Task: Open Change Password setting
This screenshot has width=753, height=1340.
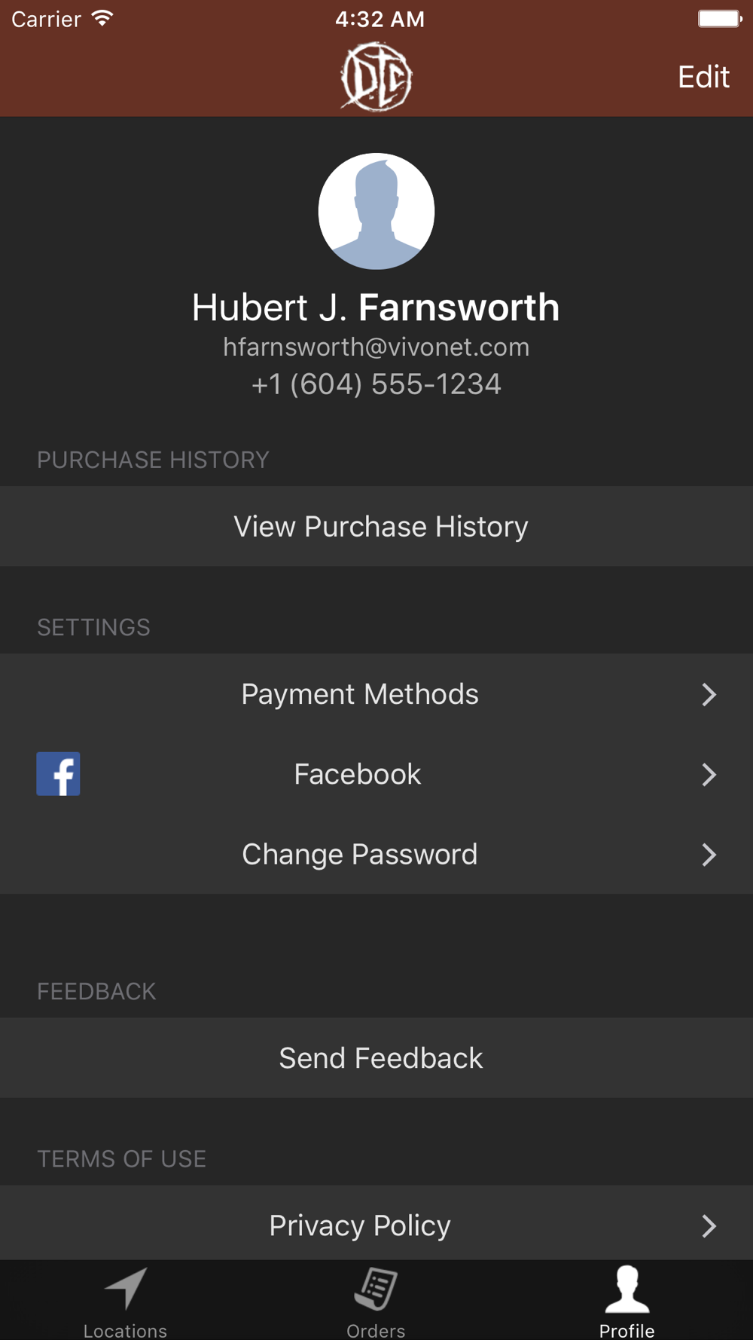Action: pos(376,854)
